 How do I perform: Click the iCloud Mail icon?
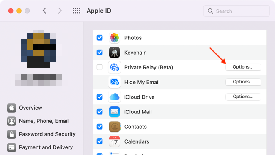[114, 112]
